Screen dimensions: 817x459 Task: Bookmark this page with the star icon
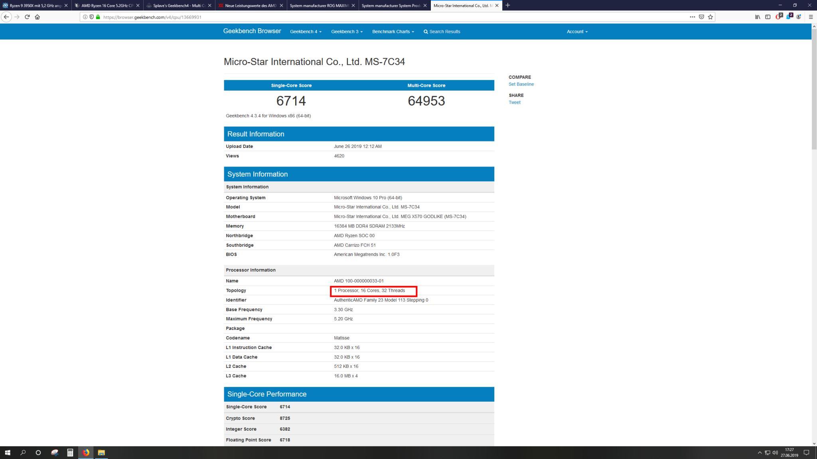710,17
